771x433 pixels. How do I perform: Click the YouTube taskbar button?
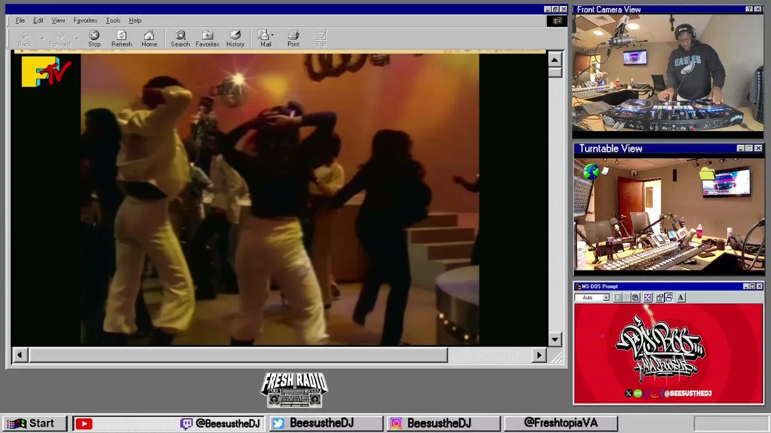84,424
